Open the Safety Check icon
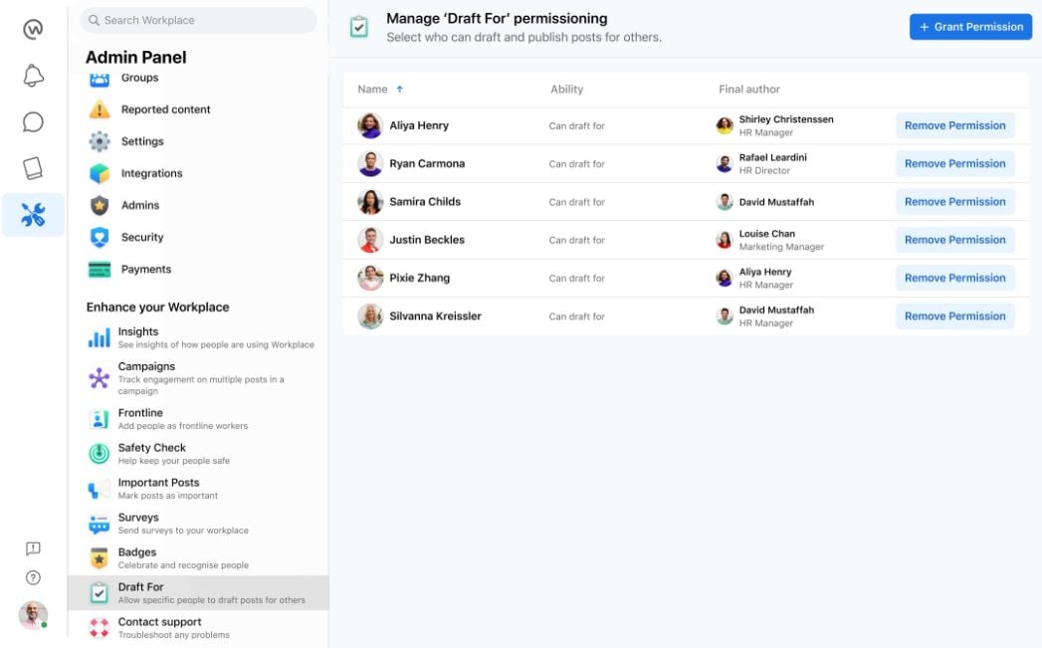1042x648 pixels. pyautogui.click(x=99, y=453)
